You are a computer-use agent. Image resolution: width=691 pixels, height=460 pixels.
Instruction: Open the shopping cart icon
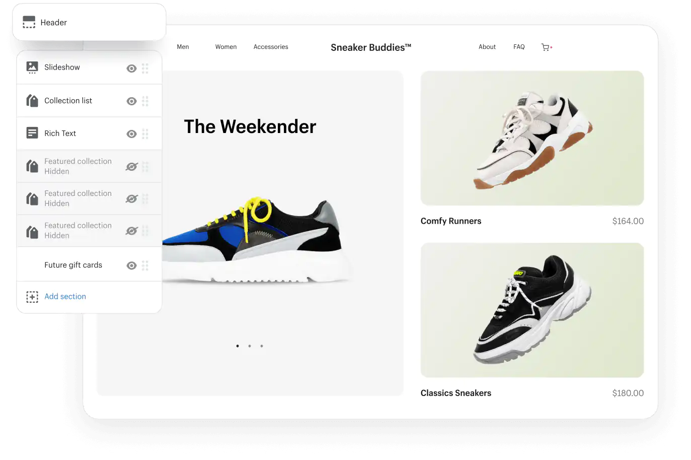[547, 47]
